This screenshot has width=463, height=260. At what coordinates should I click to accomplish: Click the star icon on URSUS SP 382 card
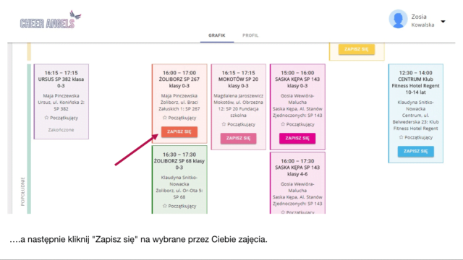pyautogui.click(x=46, y=118)
